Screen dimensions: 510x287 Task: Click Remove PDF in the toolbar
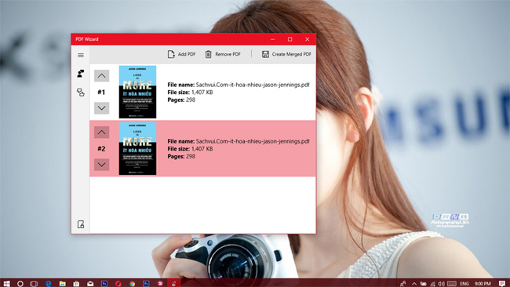tap(223, 54)
